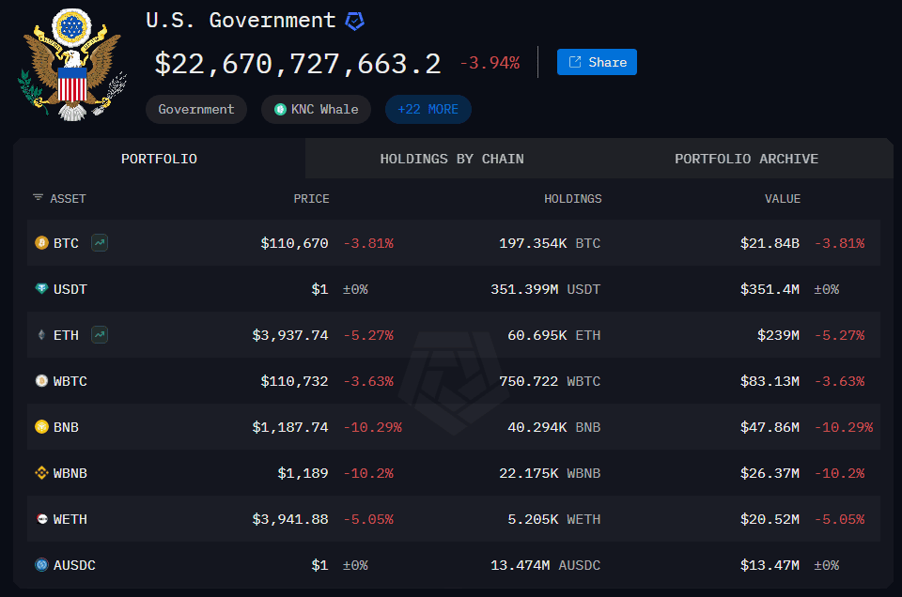Click the asset filter sort icon
Screen dimensions: 902x597
(38, 198)
